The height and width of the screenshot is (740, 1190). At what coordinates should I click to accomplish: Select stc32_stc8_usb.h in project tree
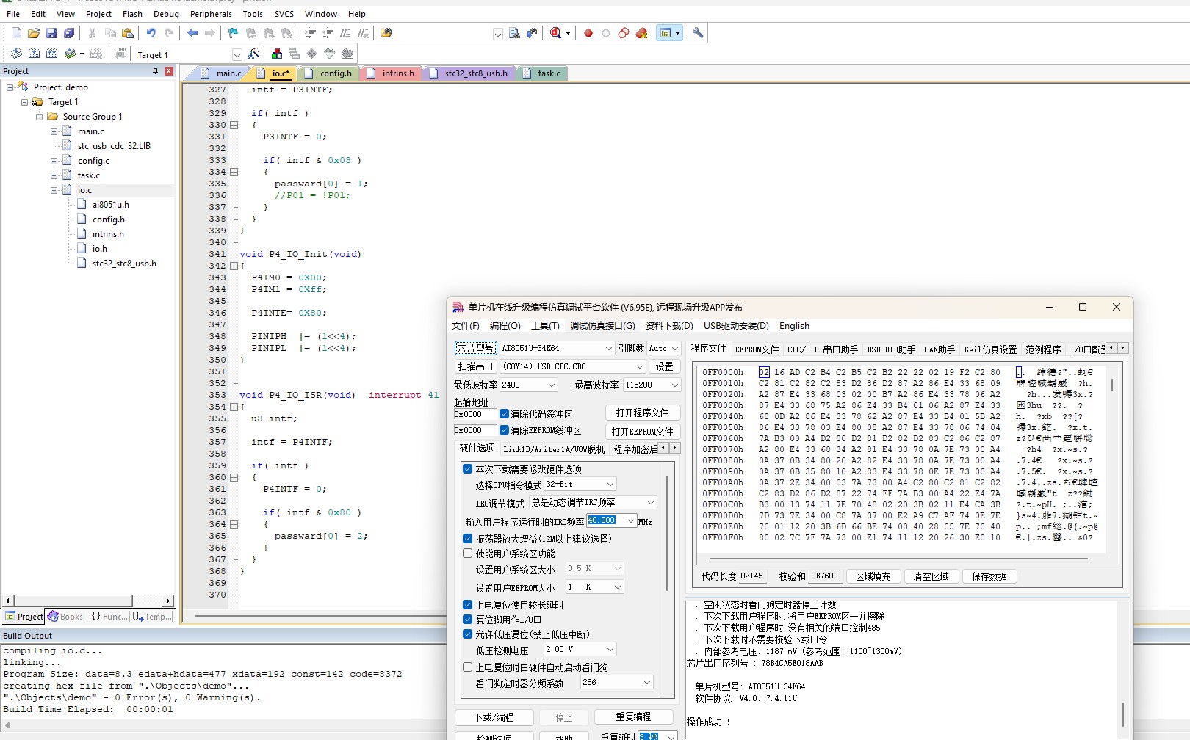[x=124, y=264]
